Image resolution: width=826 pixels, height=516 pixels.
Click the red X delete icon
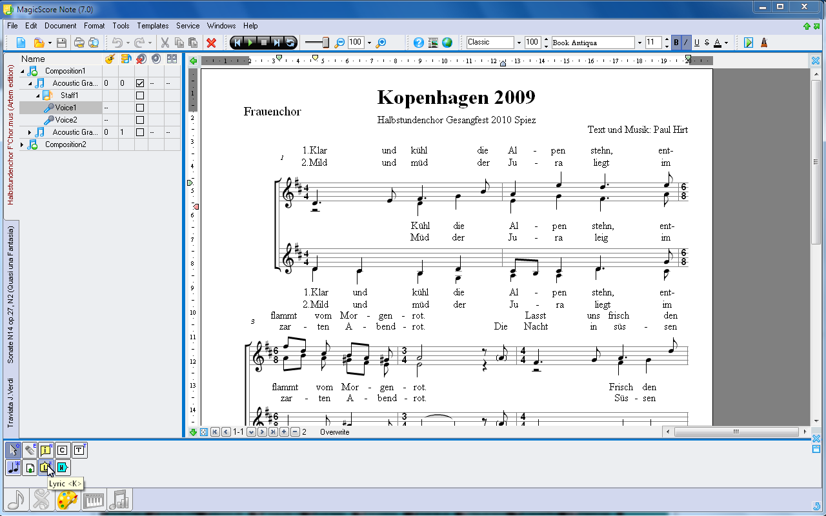(x=211, y=43)
